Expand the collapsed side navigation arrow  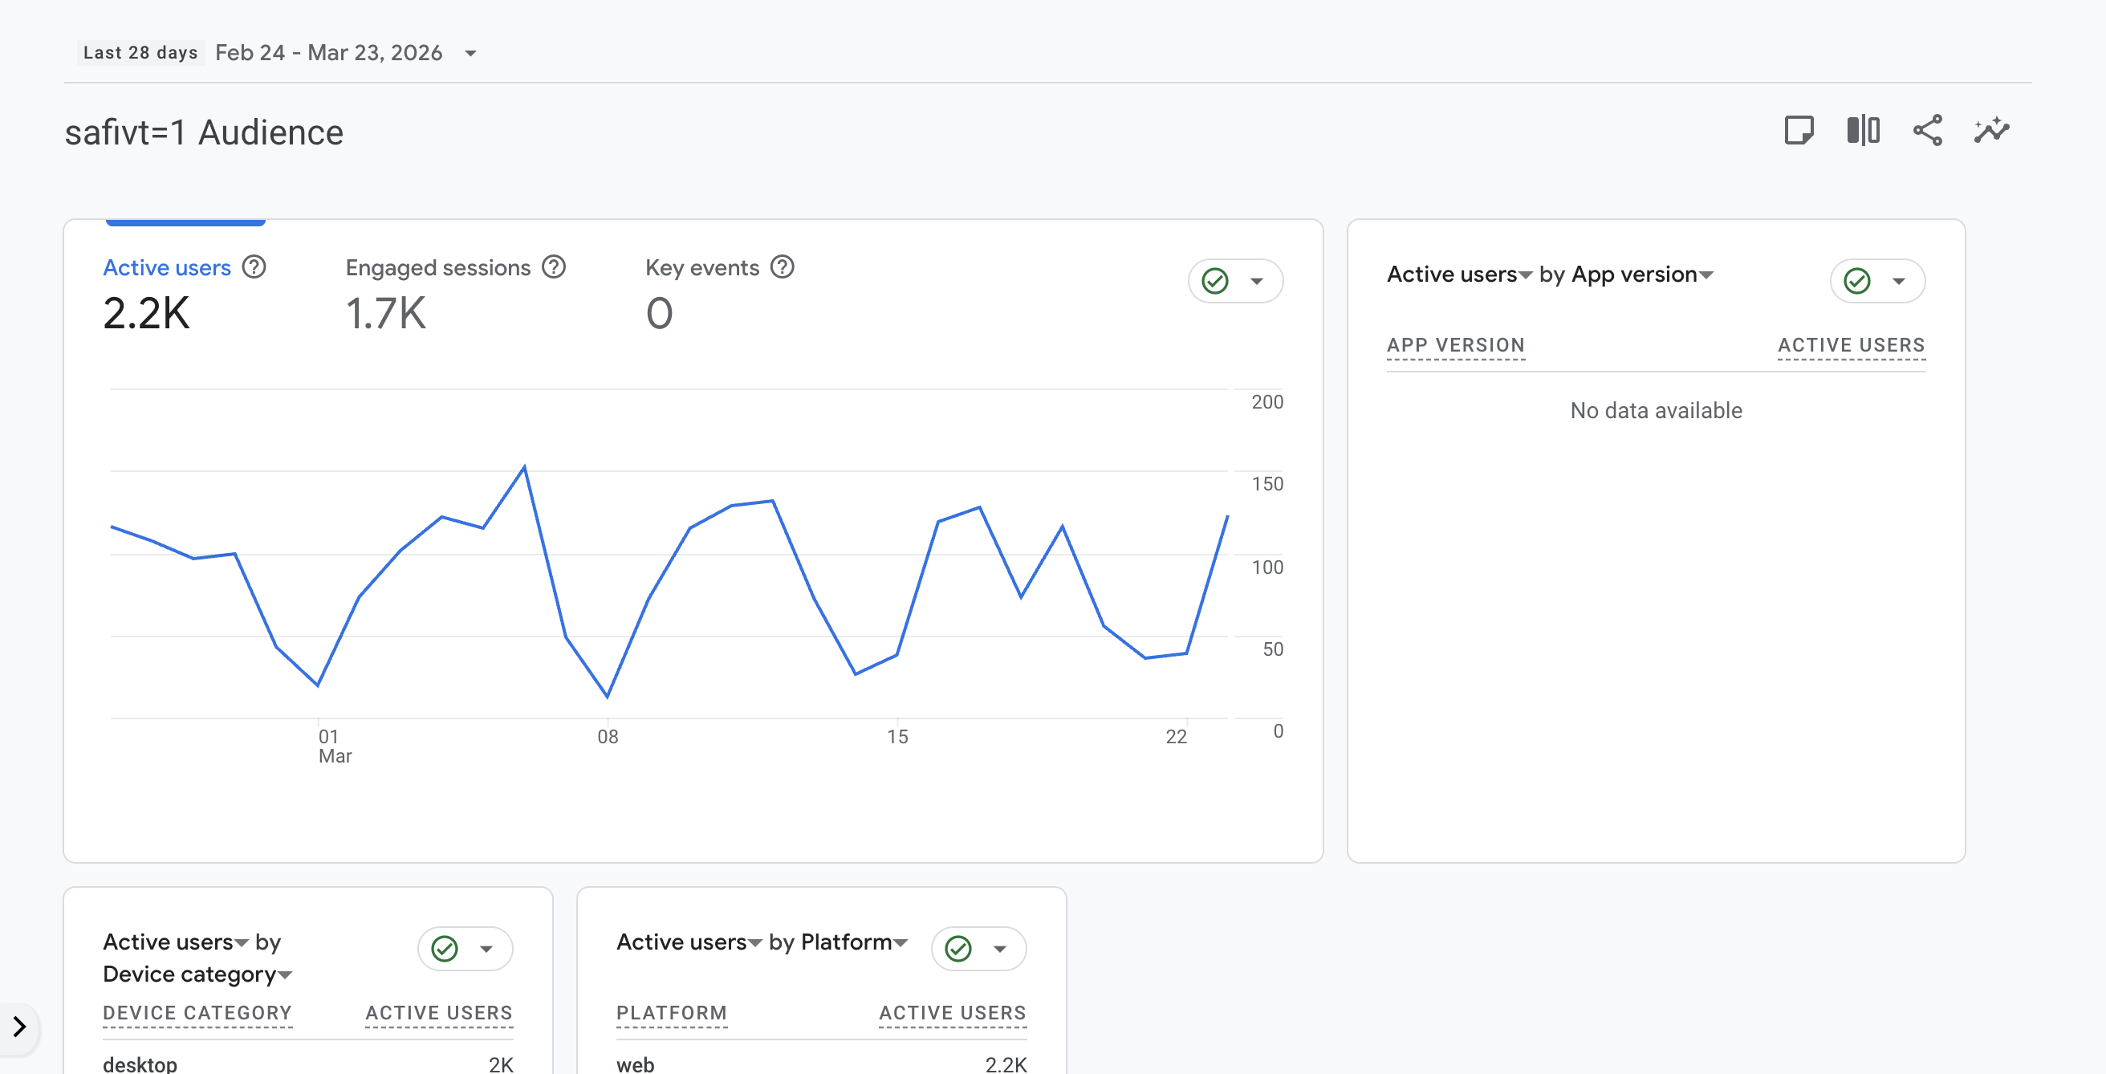coord(18,1026)
